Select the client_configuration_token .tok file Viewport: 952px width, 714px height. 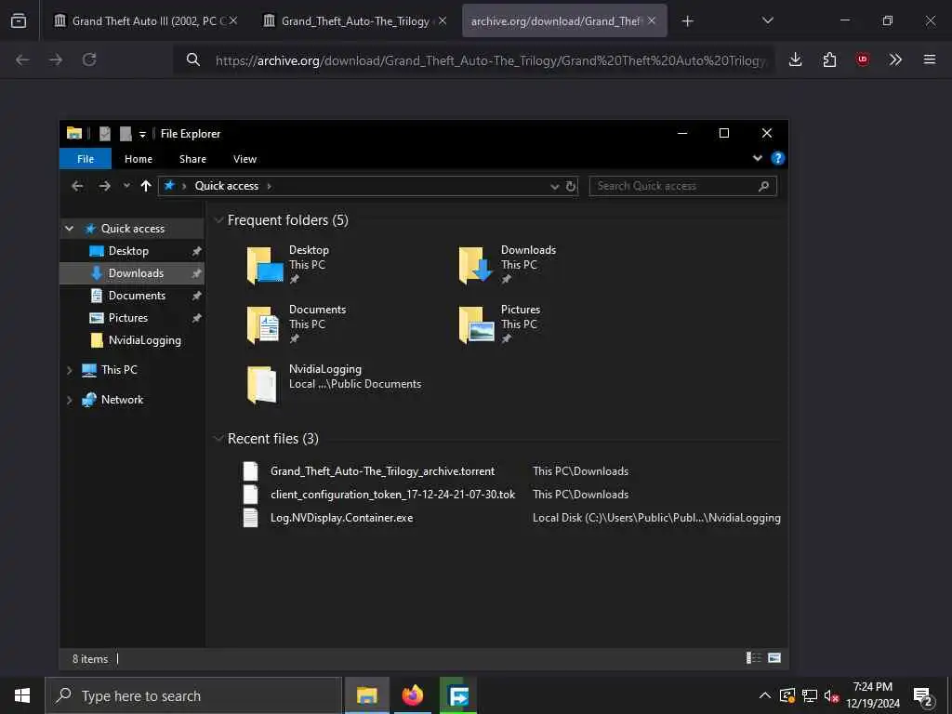393,495
